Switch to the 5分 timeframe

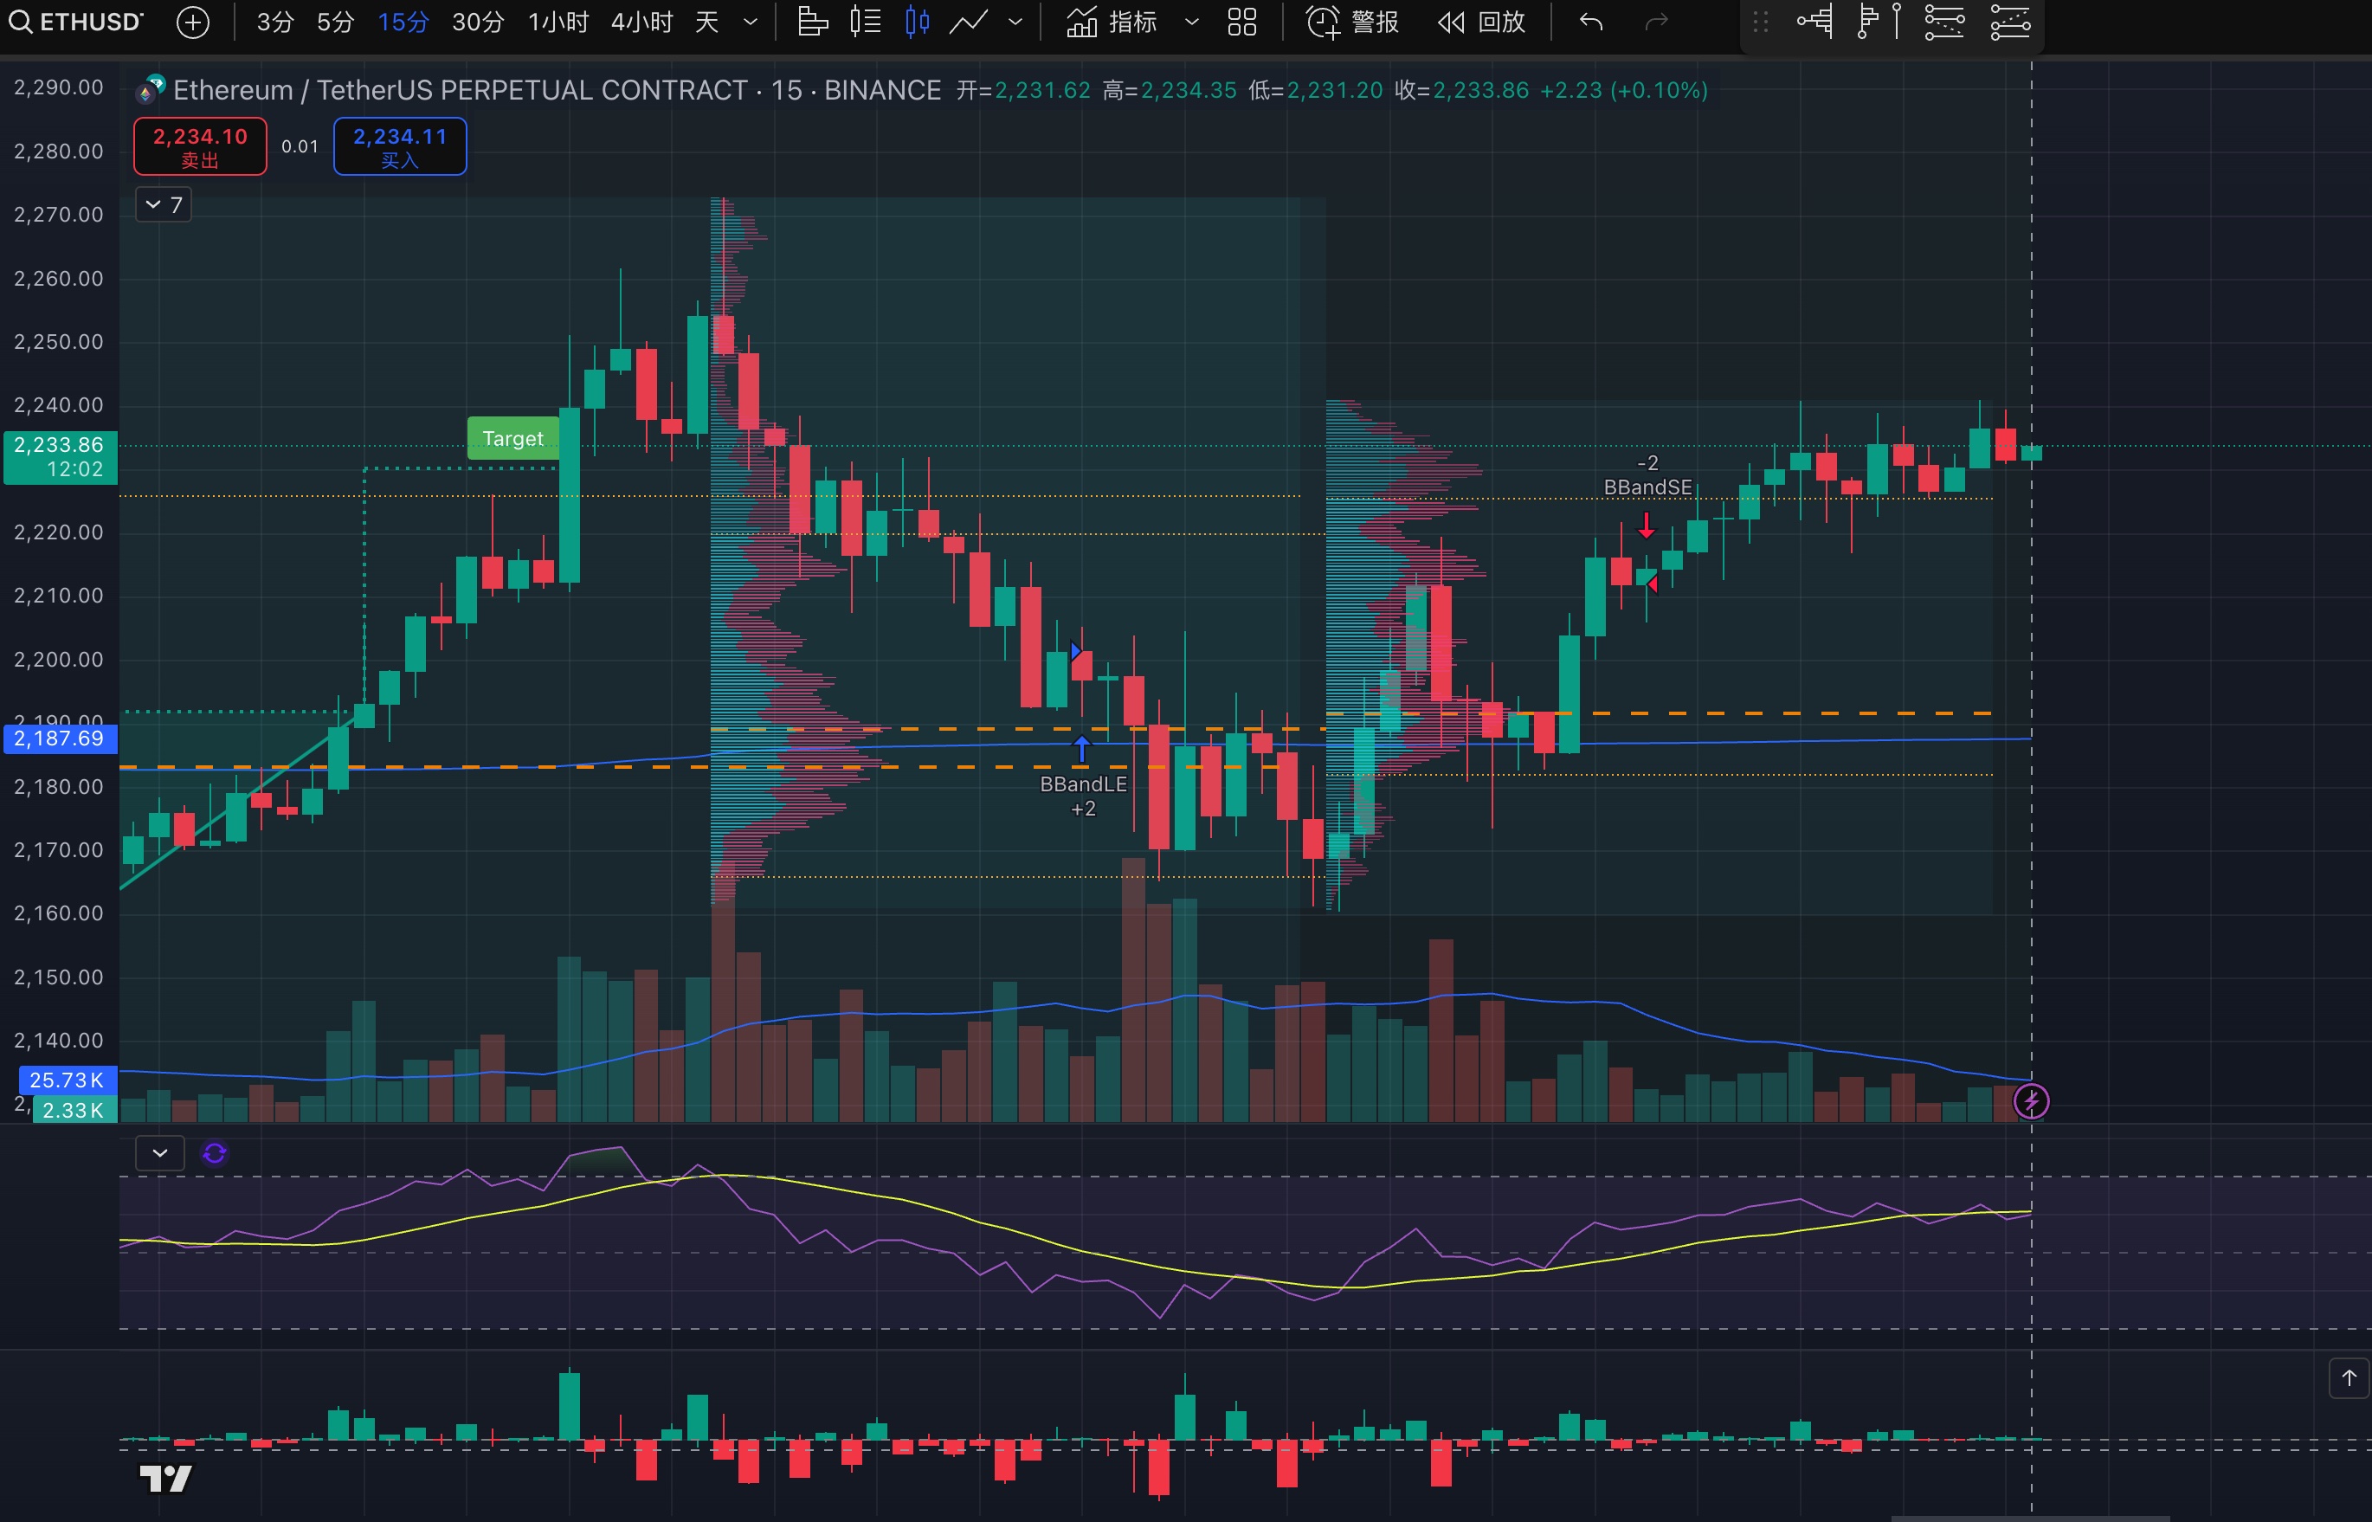point(335,22)
